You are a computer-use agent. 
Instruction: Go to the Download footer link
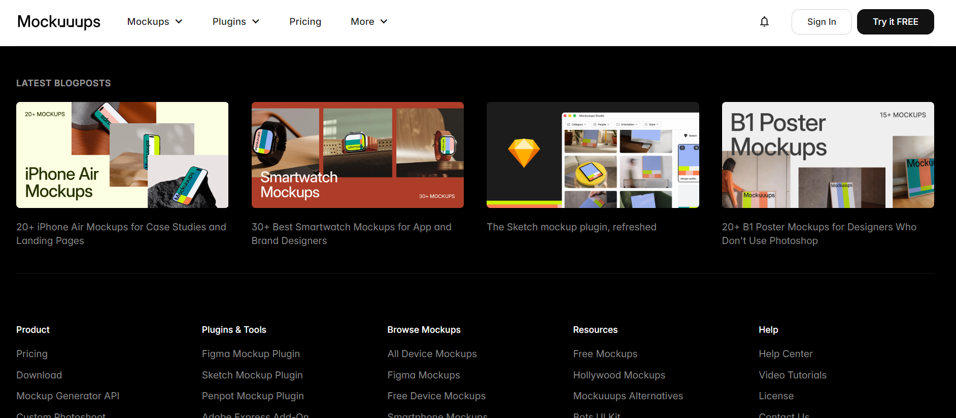(x=39, y=375)
